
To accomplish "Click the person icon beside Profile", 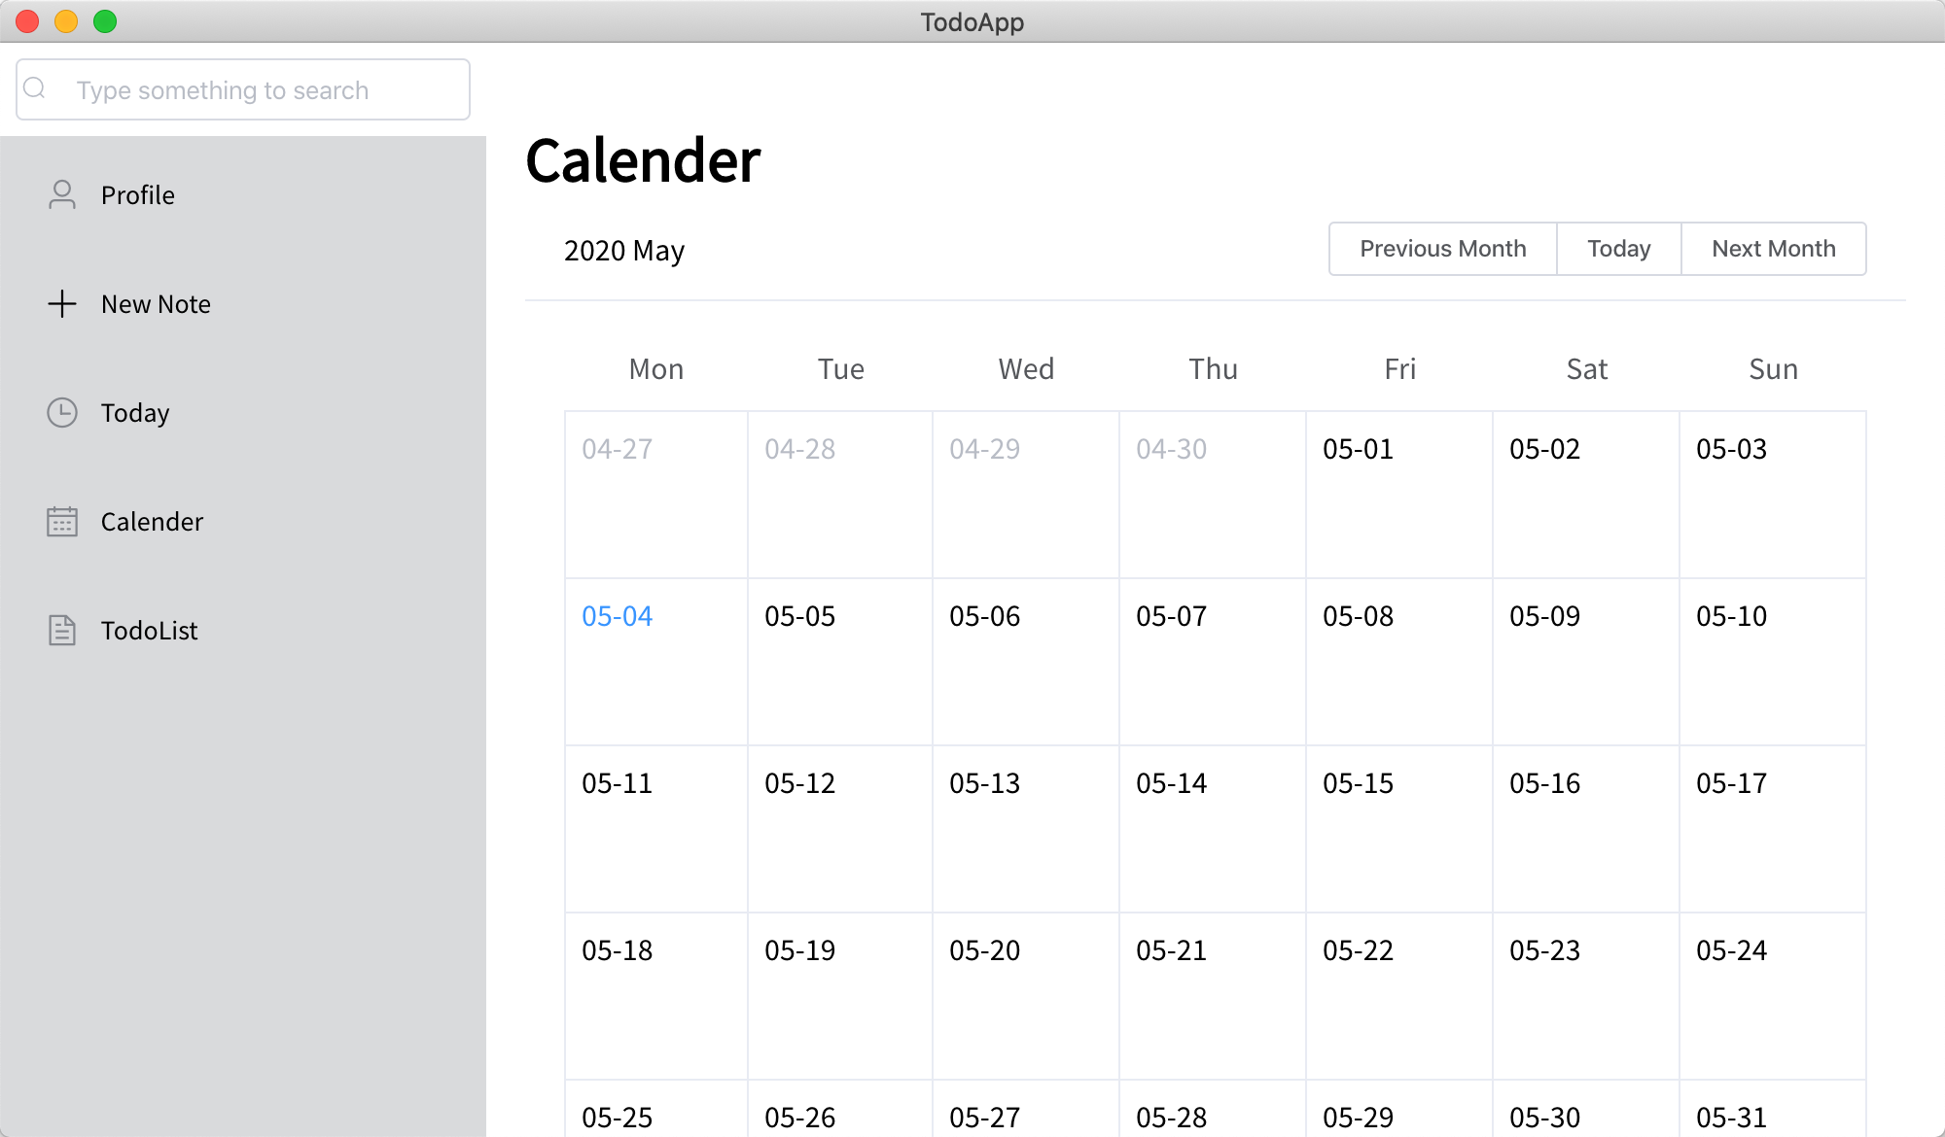I will click(62, 195).
